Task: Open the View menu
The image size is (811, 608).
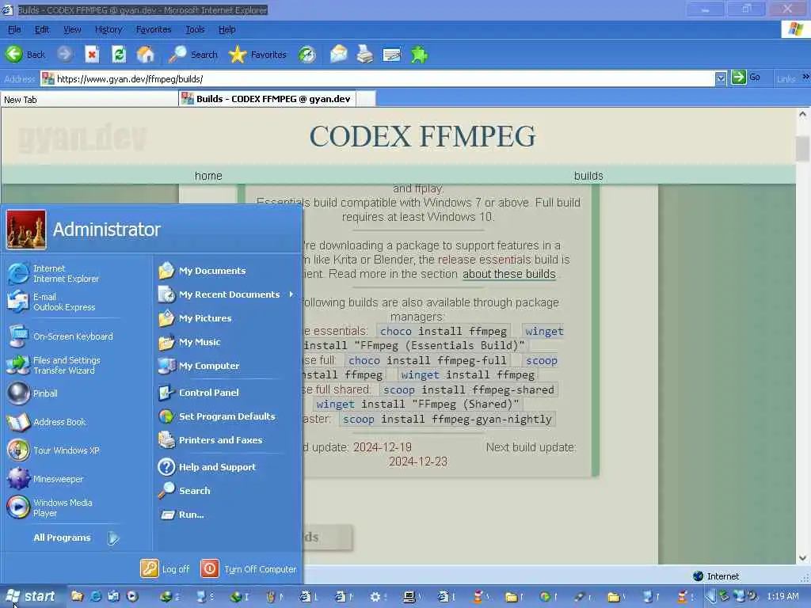Action: [x=72, y=29]
